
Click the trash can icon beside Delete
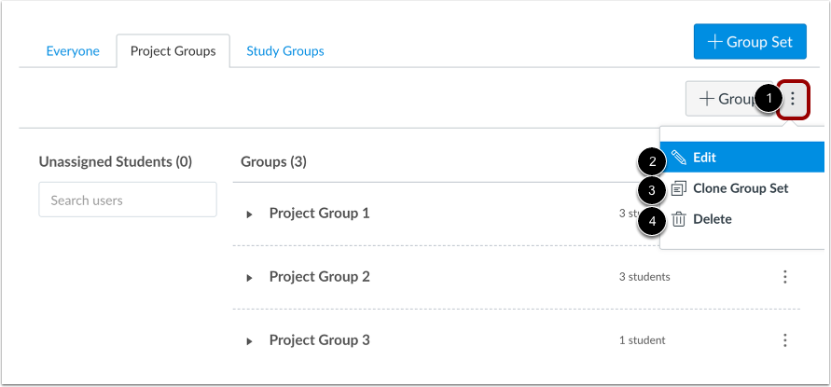[679, 219]
